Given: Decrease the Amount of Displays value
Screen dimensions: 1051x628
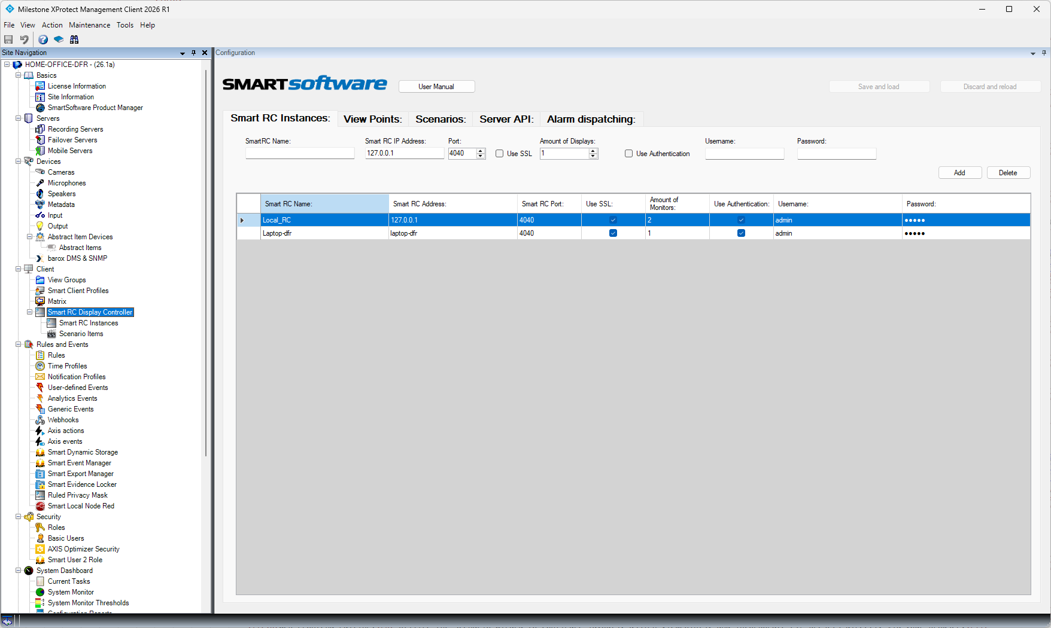Looking at the screenshot, I should 593,156.
